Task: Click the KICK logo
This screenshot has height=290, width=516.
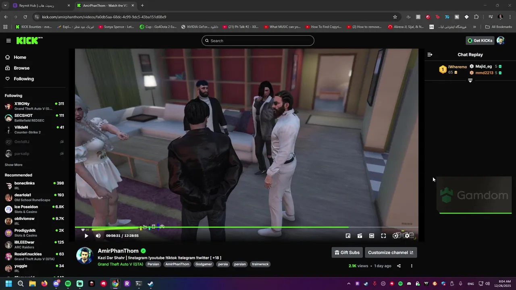Action: [x=29, y=40]
